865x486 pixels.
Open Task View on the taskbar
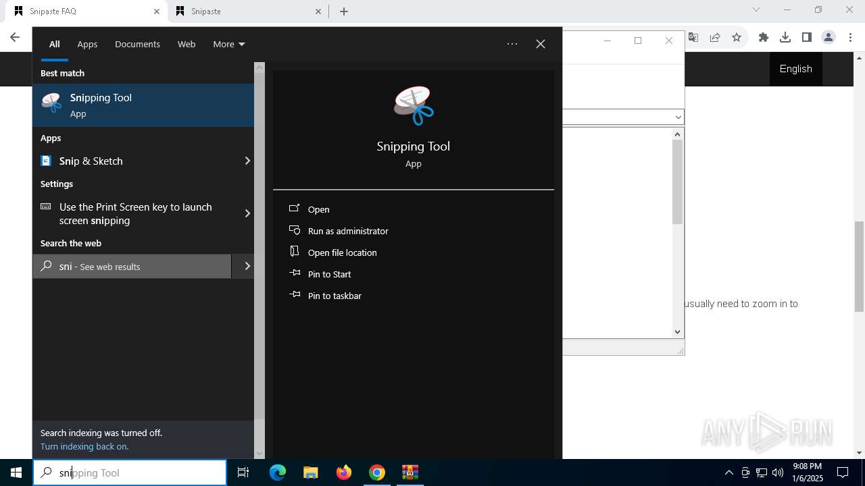[243, 473]
